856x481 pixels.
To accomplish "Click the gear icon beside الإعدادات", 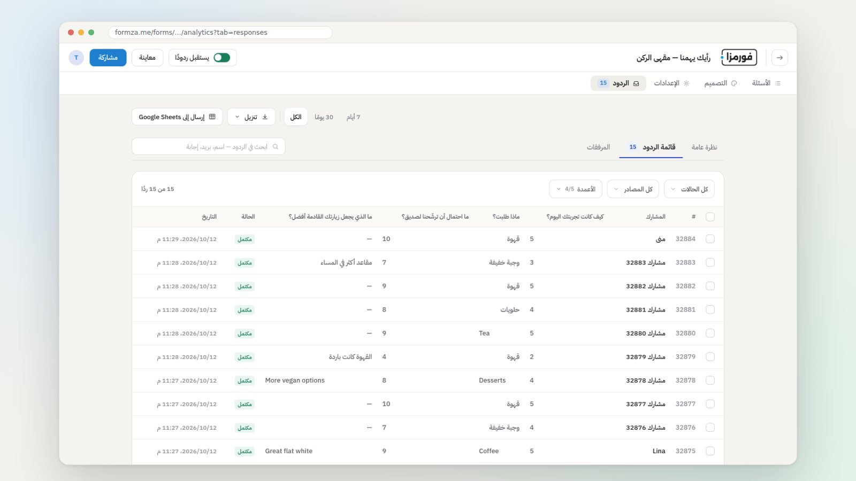I will [x=686, y=83].
